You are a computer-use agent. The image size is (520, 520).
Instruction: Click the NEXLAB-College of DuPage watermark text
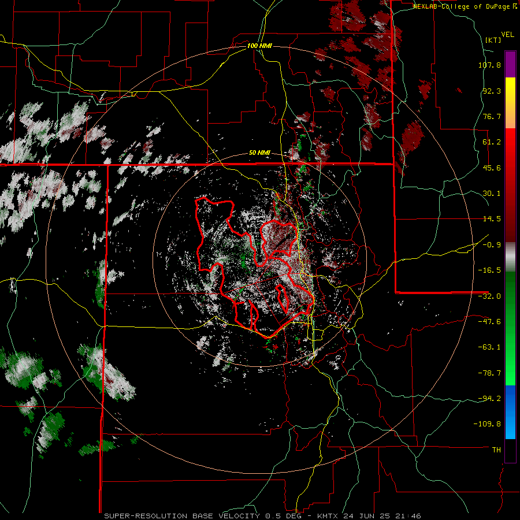coord(465,6)
